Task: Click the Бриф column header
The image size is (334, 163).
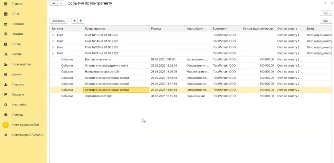Action: [319, 28]
